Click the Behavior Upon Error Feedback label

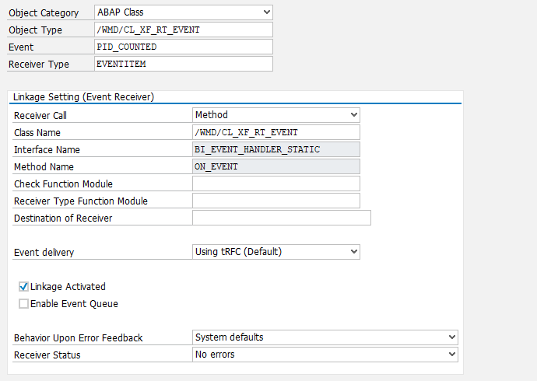point(78,338)
